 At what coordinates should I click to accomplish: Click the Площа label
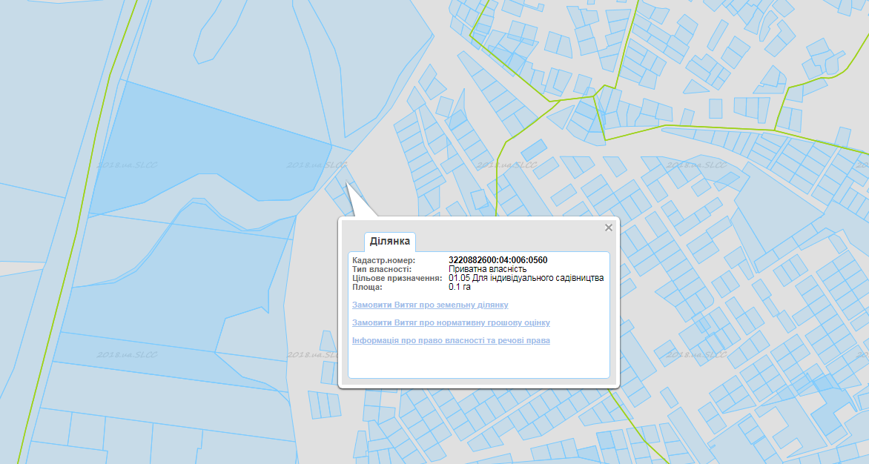[x=367, y=287]
